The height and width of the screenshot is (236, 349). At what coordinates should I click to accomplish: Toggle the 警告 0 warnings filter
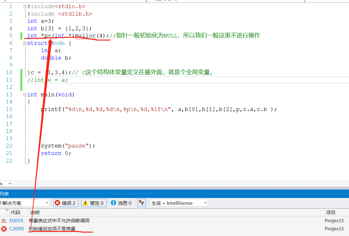pyautogui.click(x=94, y=203)
